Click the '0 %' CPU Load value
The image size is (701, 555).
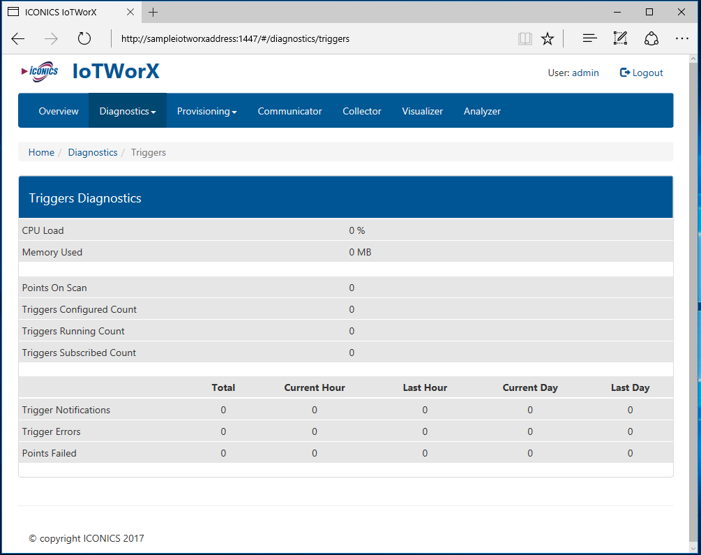point(356,230)
